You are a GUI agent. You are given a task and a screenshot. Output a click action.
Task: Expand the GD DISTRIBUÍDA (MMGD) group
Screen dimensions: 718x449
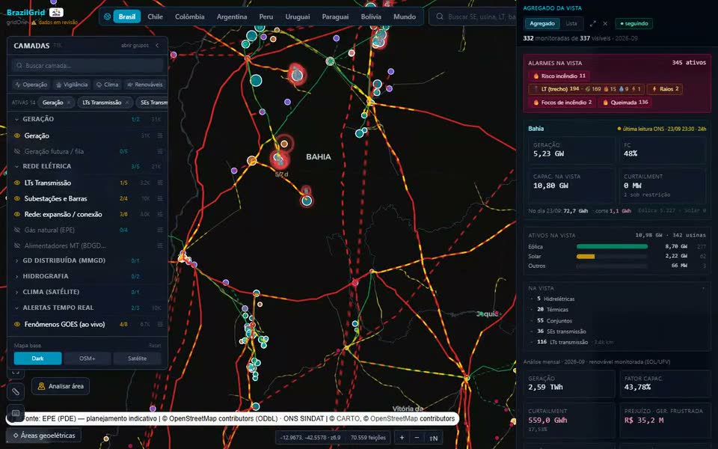pyautogui.click(x=16, y=260)
